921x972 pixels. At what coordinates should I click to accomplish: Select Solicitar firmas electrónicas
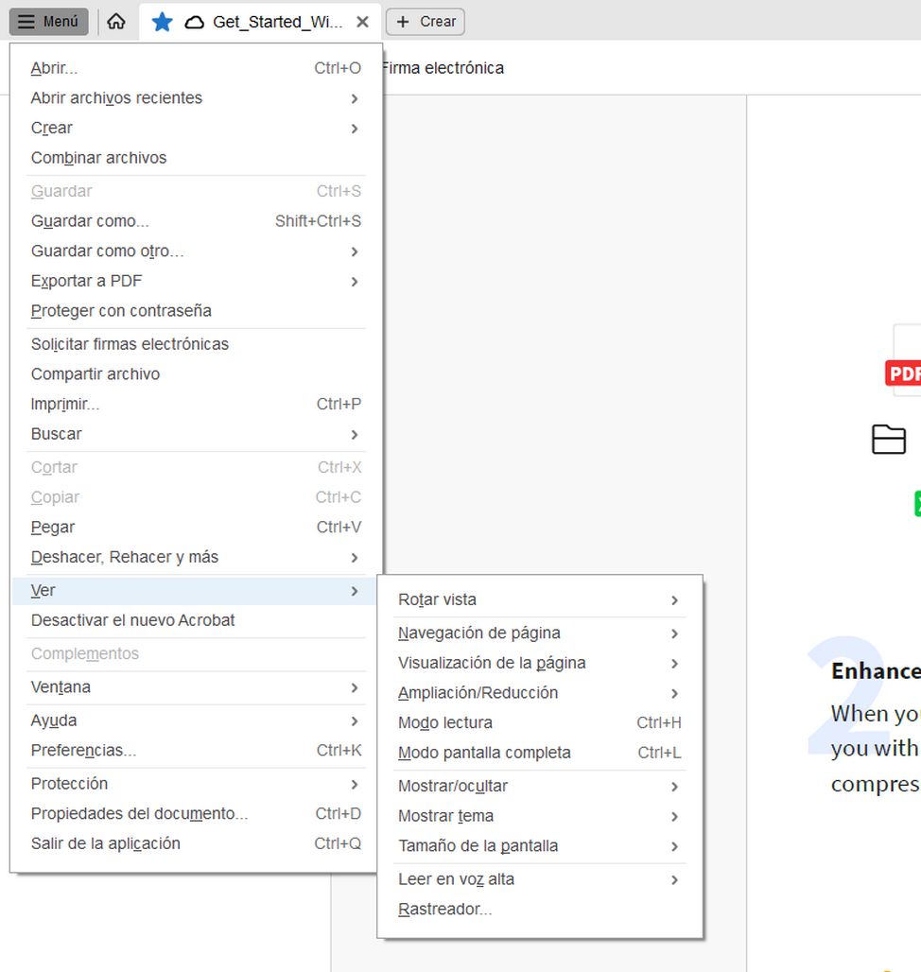(x=196, y=344)
